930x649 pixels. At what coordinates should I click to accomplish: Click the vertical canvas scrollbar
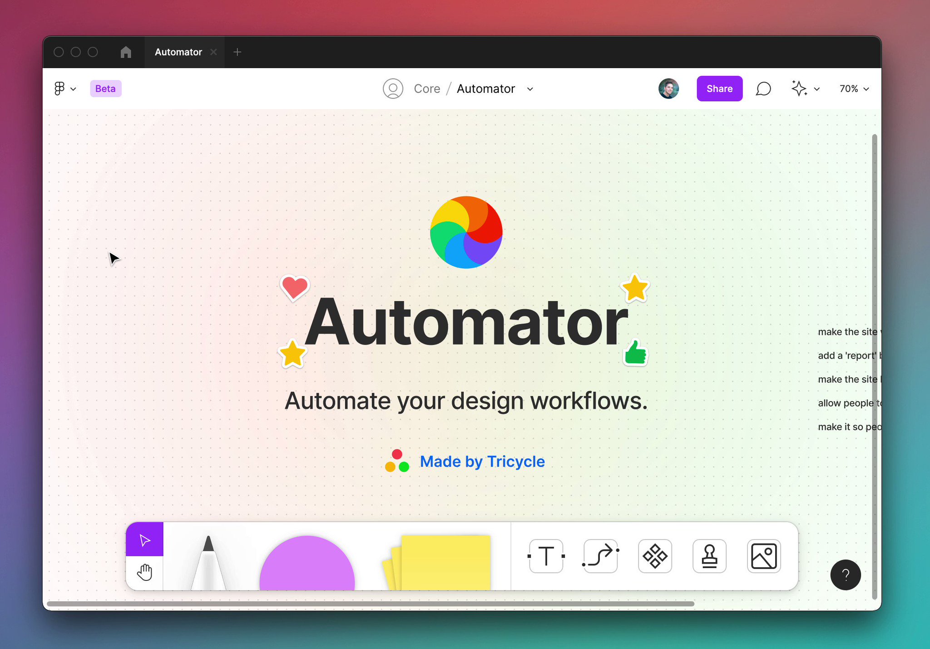(875, 367)
